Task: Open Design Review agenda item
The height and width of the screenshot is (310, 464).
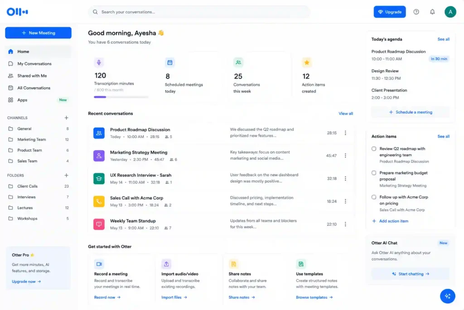Action: pos(410,75)
